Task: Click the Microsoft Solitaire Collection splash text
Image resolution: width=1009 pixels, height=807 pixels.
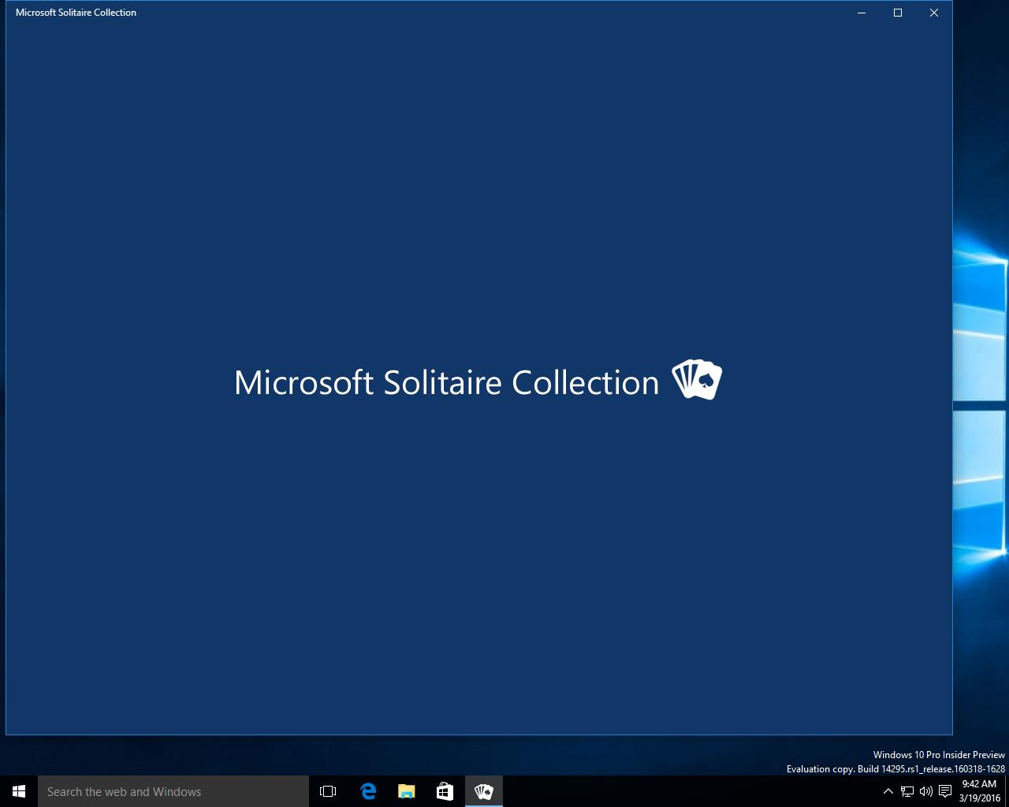Action: tap(446, 382)
